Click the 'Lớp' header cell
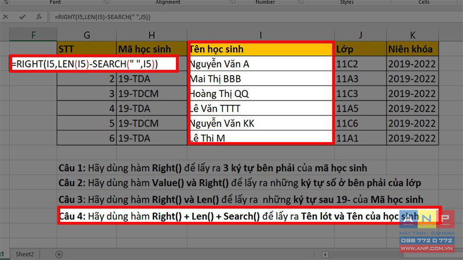Image resolution: width=463 pixels, height=260 pixels. coord(360,49)
